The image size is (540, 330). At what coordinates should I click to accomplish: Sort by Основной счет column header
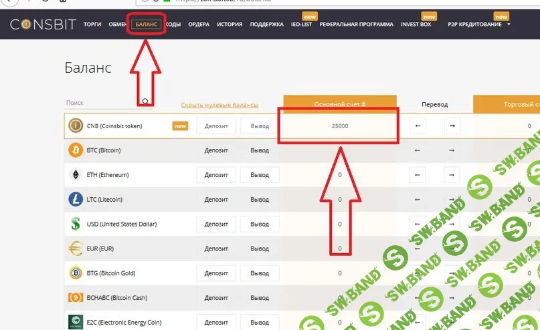[340, 105]
